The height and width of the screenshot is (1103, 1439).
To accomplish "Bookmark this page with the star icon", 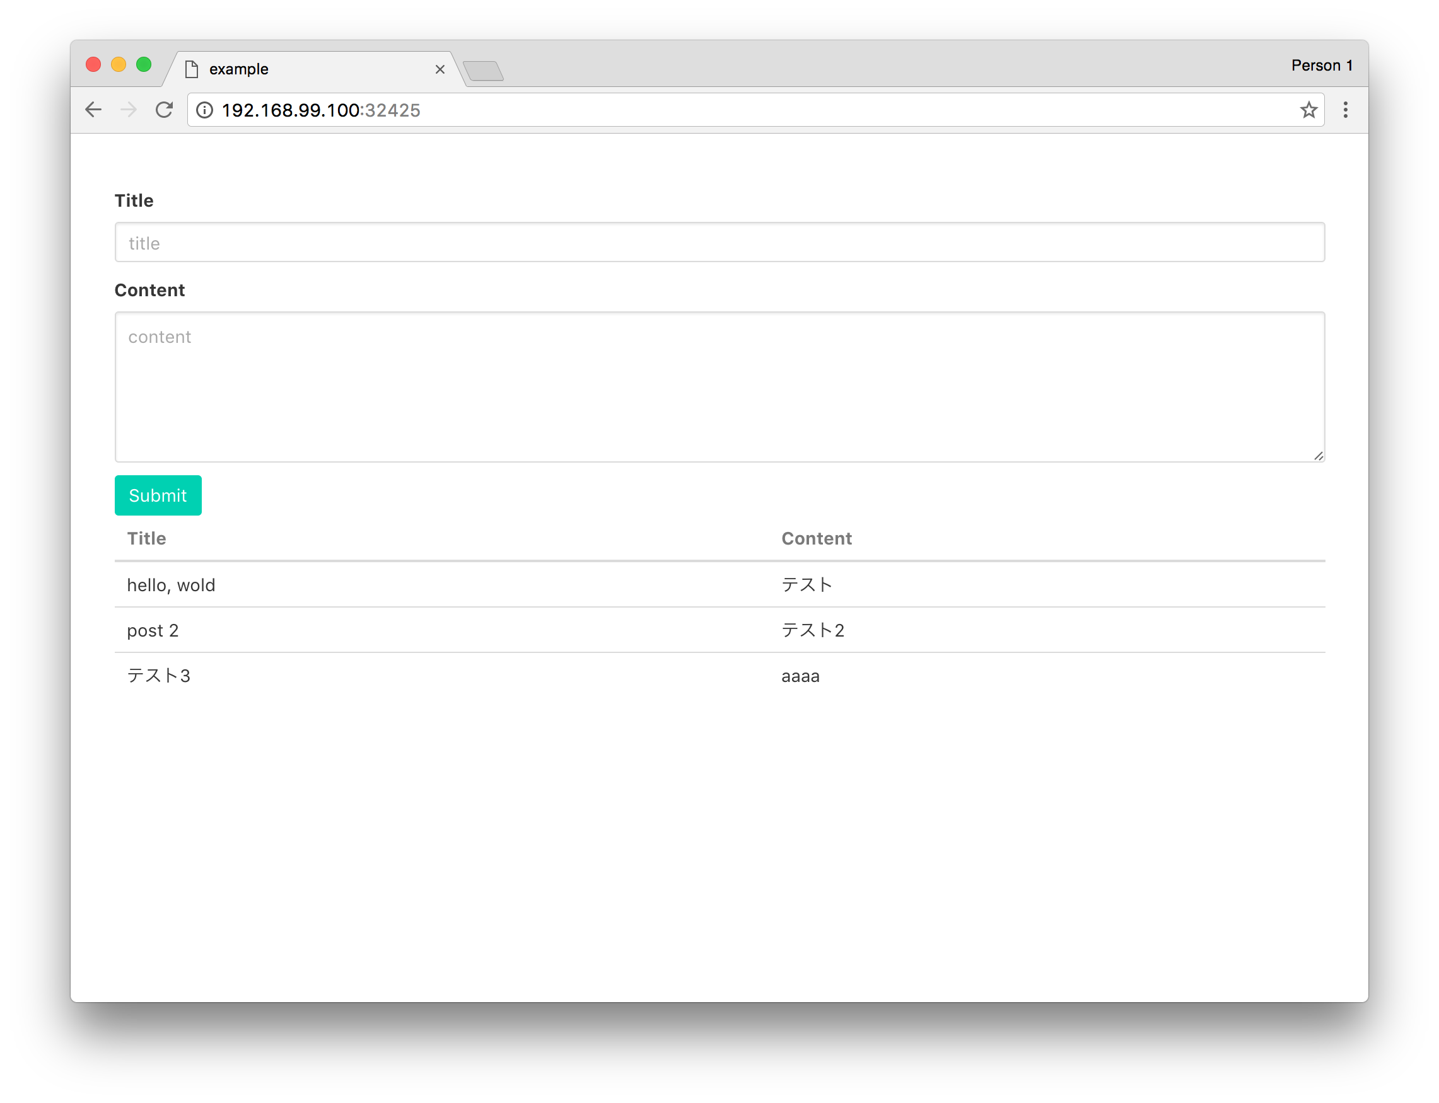I will point(1309,110).
